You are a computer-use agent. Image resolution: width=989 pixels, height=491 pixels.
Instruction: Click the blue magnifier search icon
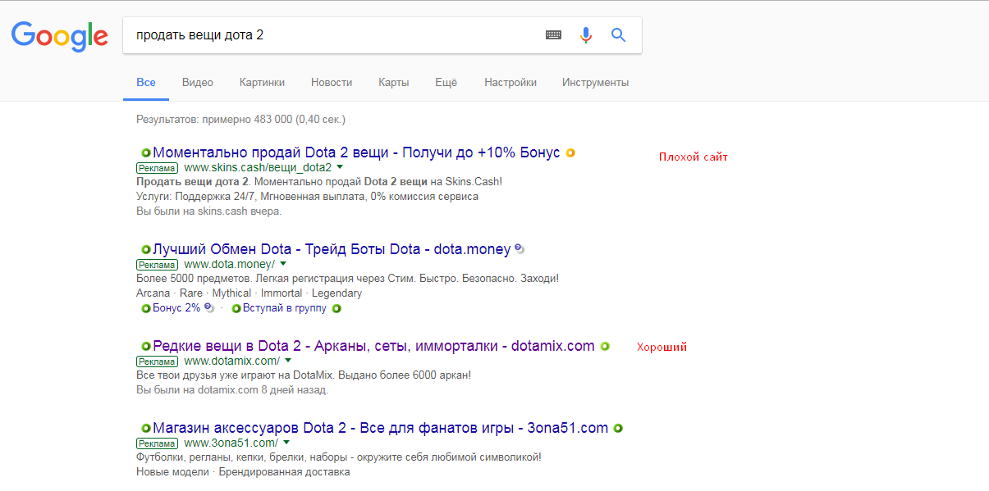pyautogui.click(x=618, y=34)
